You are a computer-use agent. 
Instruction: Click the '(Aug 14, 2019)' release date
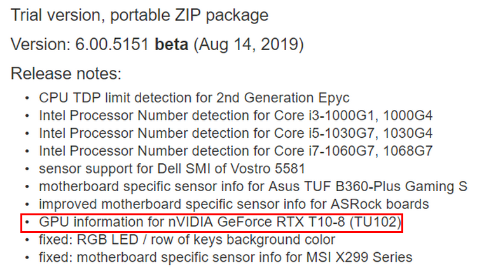[x=249, y=44]
